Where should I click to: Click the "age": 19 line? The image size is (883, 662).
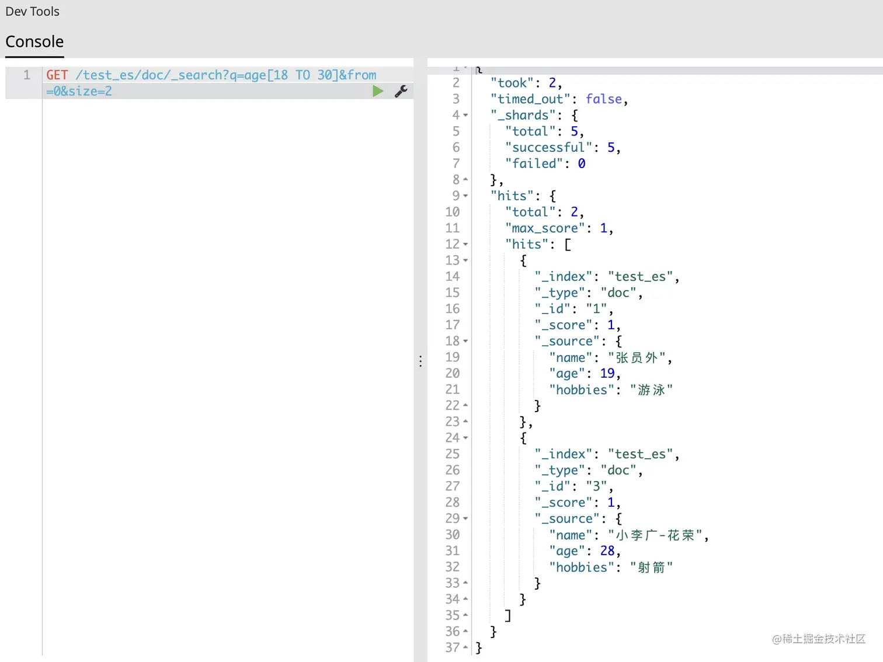[x=585, y=374]
